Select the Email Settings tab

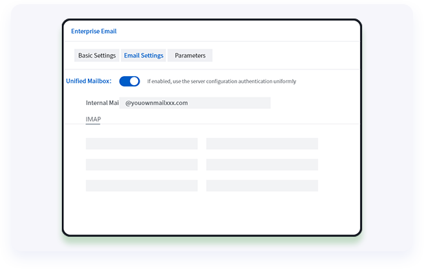pyautogui.click(x=144, y=56)
